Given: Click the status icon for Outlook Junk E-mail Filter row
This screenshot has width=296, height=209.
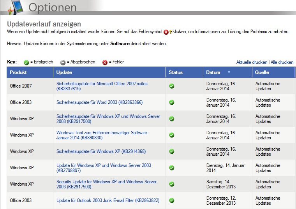Looking at the screenshot, I should (172, 200).
